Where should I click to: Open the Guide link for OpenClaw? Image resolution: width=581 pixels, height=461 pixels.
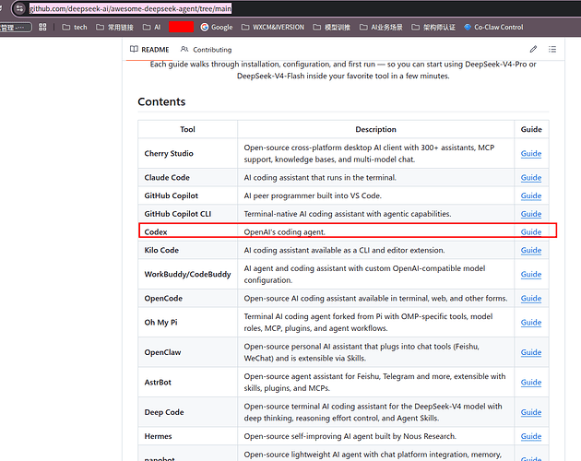coord(531,352)
